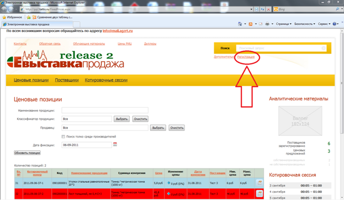Sort table by Поставщик column header
This screenshot has height=200, width=344.
pyautogui.click(x=218, y=173)
